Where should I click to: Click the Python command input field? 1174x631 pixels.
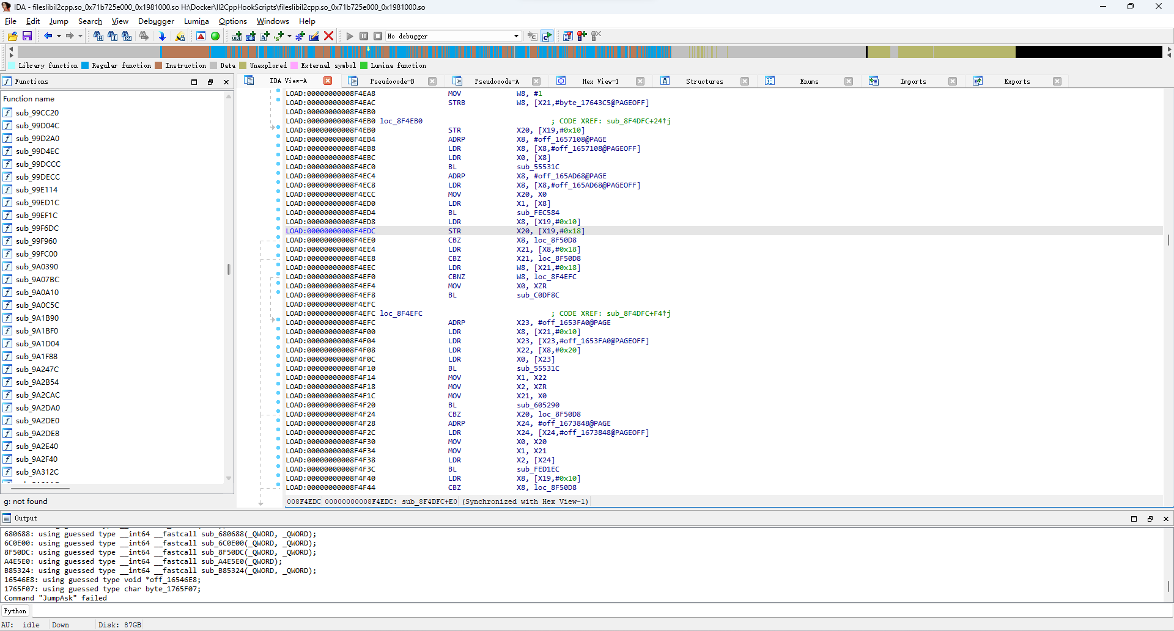tap(602, 611)
